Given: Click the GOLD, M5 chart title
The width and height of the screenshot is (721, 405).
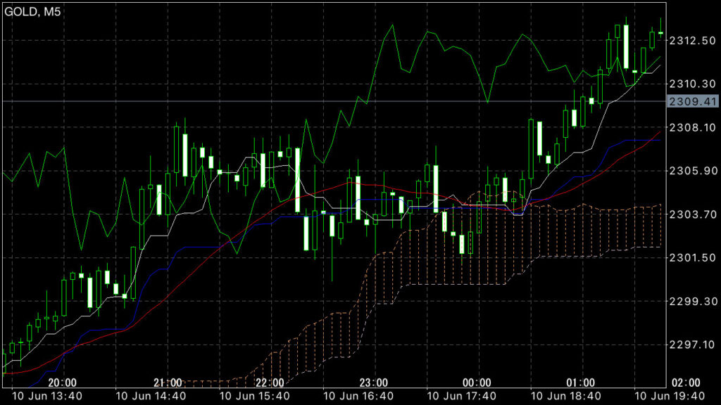Looking at the screenshot, I should [32, 11].
